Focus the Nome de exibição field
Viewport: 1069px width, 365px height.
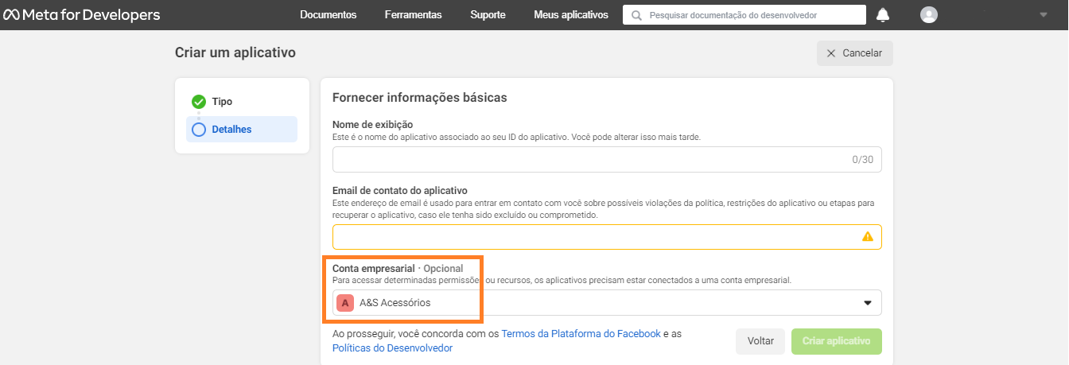click(x=607, y=159)
